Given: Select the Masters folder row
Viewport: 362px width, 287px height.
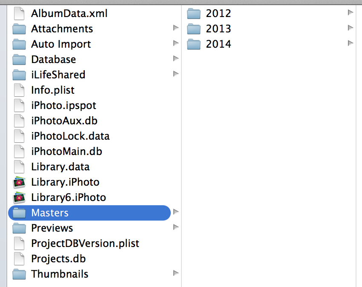Looking at the screenshot, I should (89, 213).
